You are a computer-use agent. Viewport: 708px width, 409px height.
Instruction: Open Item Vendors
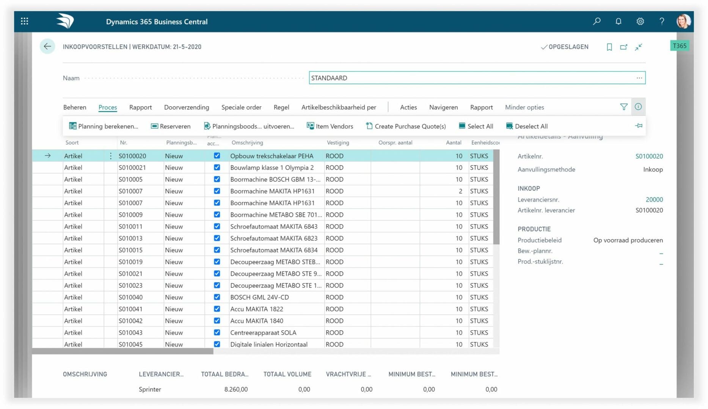click(330, 126)
